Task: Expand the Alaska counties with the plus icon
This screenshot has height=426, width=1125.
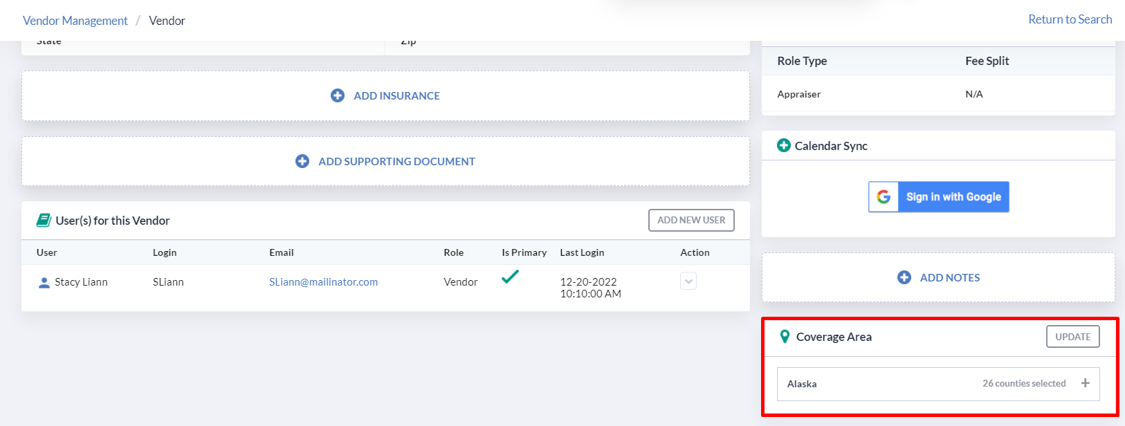Action: (1086, 383)
